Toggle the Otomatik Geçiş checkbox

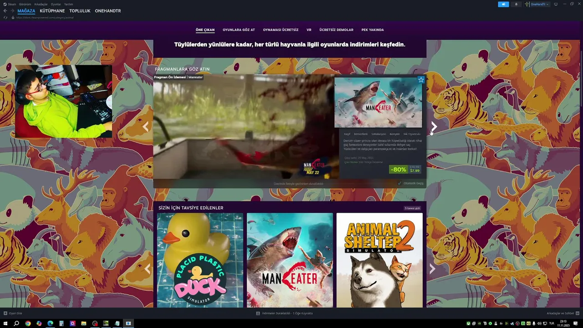[x=400, y=183]
